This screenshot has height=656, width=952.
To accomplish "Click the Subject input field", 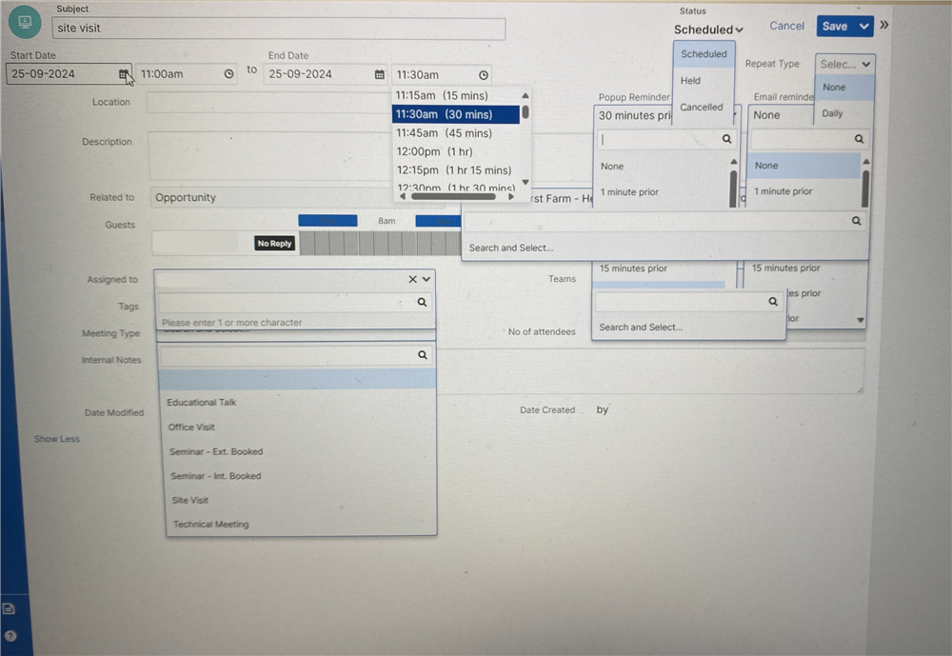I will [279, 29].
